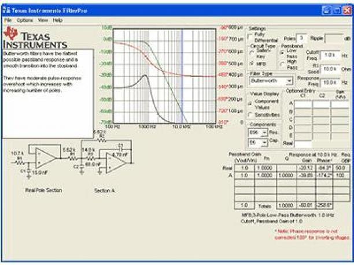The height and width of the screenshot is (265, 354).
Task: Select Sensitivities display option
Action: pos(250,115)
